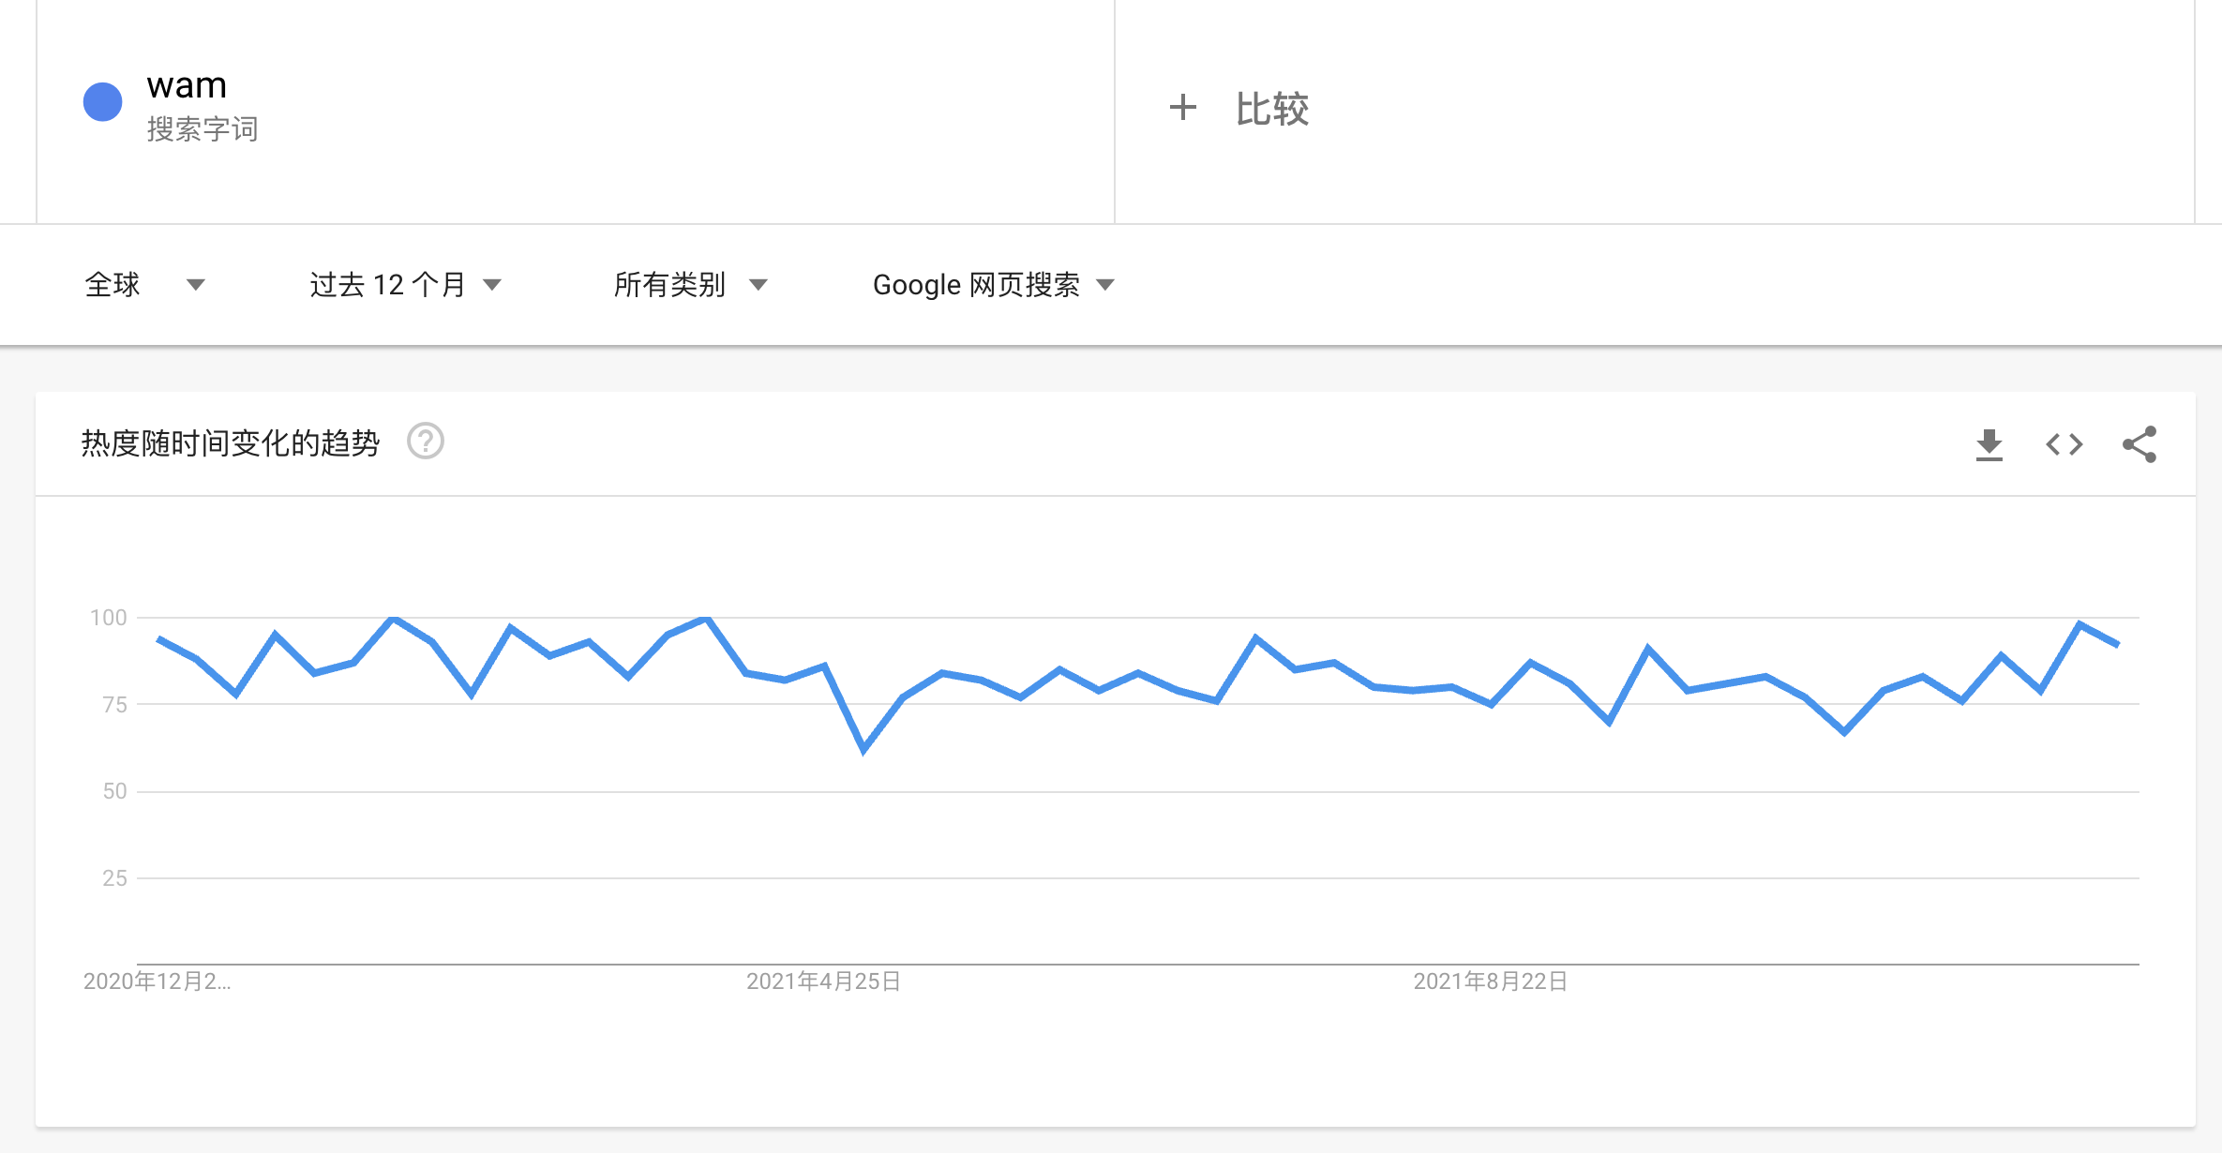Screen dimensions: 2222x1153
Task: Click the 2021年4月25日 date label
Action: 823,981
